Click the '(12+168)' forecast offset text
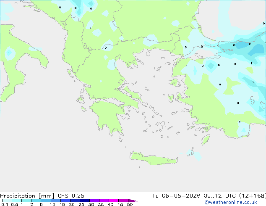Image resolution: width=266 pixels, height=206 pixels. (x=253, y=196)
